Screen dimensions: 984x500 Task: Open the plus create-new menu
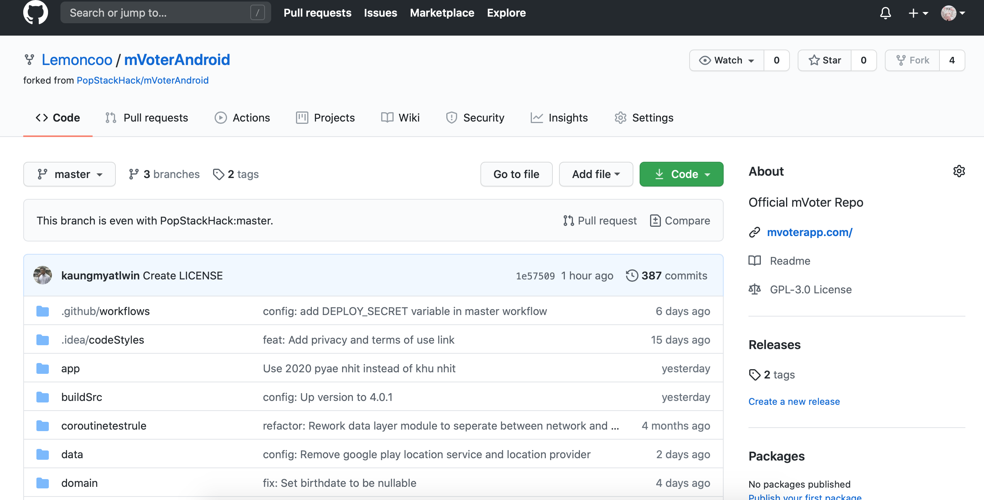point(918,13)
